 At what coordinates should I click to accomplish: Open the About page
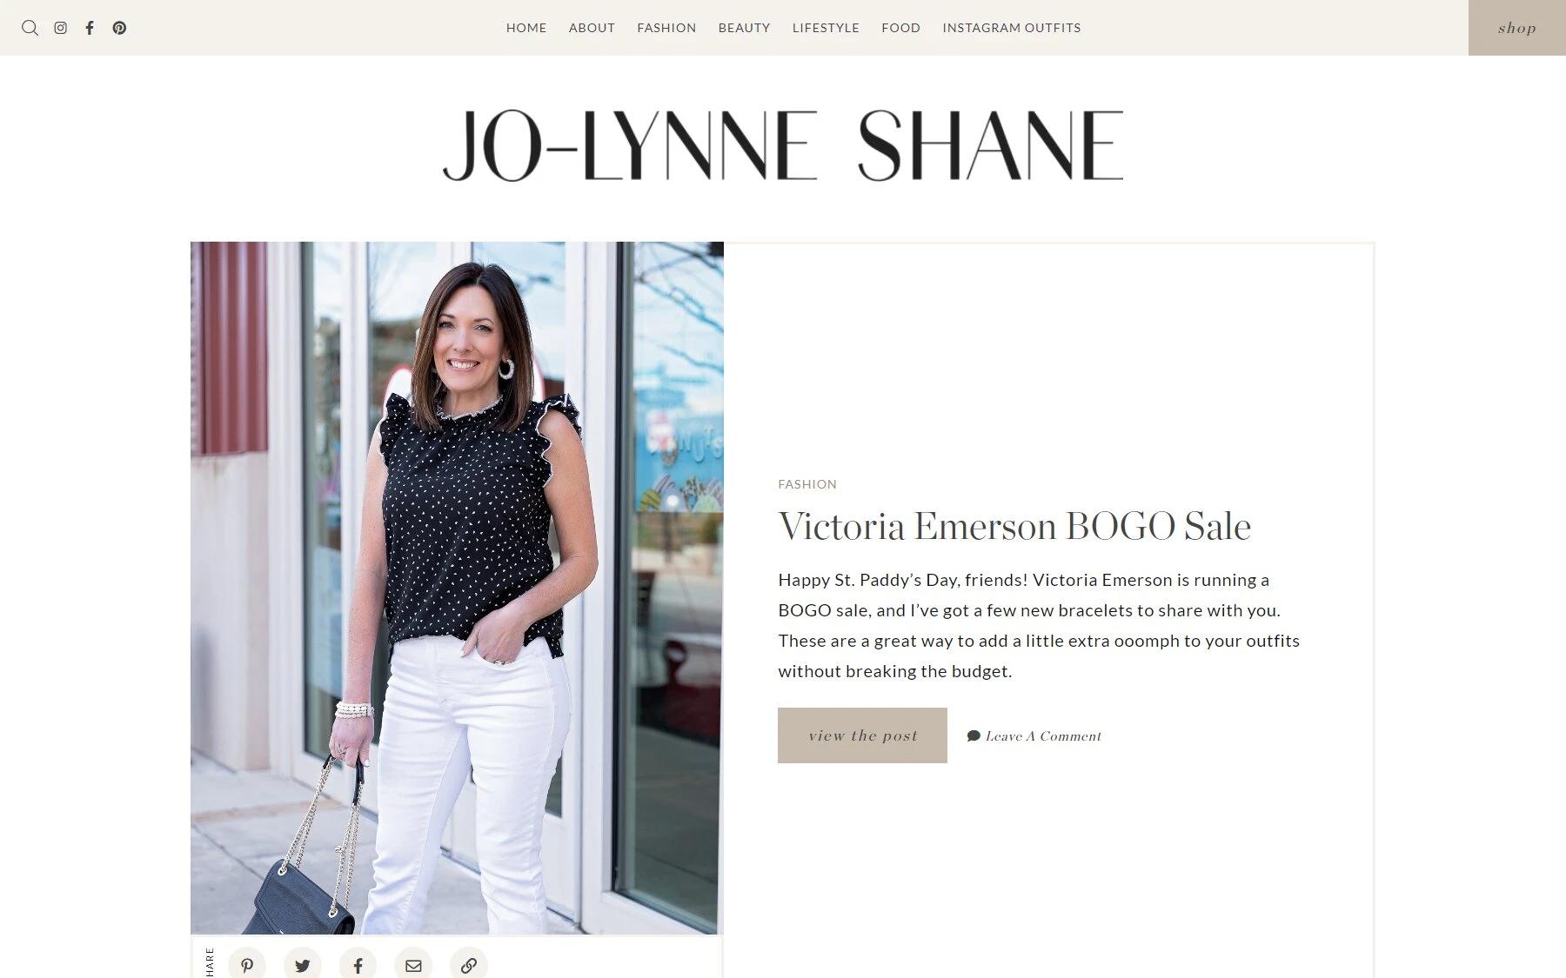click(x=592, y=28)
